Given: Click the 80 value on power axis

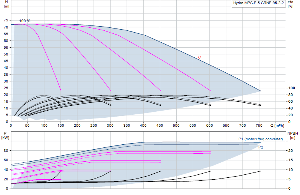Looking at the screenshot, I should click(x=6, y=151).
